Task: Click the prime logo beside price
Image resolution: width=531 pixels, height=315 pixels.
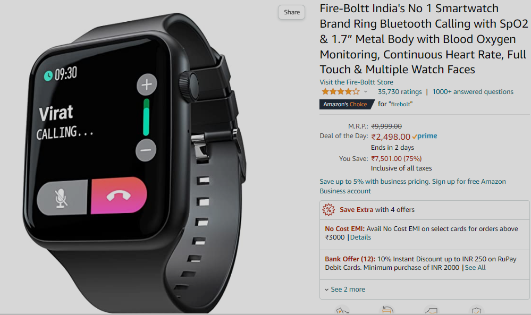Action: [x=424, y=136]
